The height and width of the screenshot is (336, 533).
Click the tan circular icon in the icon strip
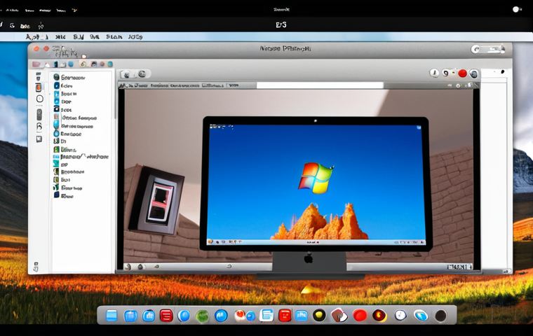(83, 64)
